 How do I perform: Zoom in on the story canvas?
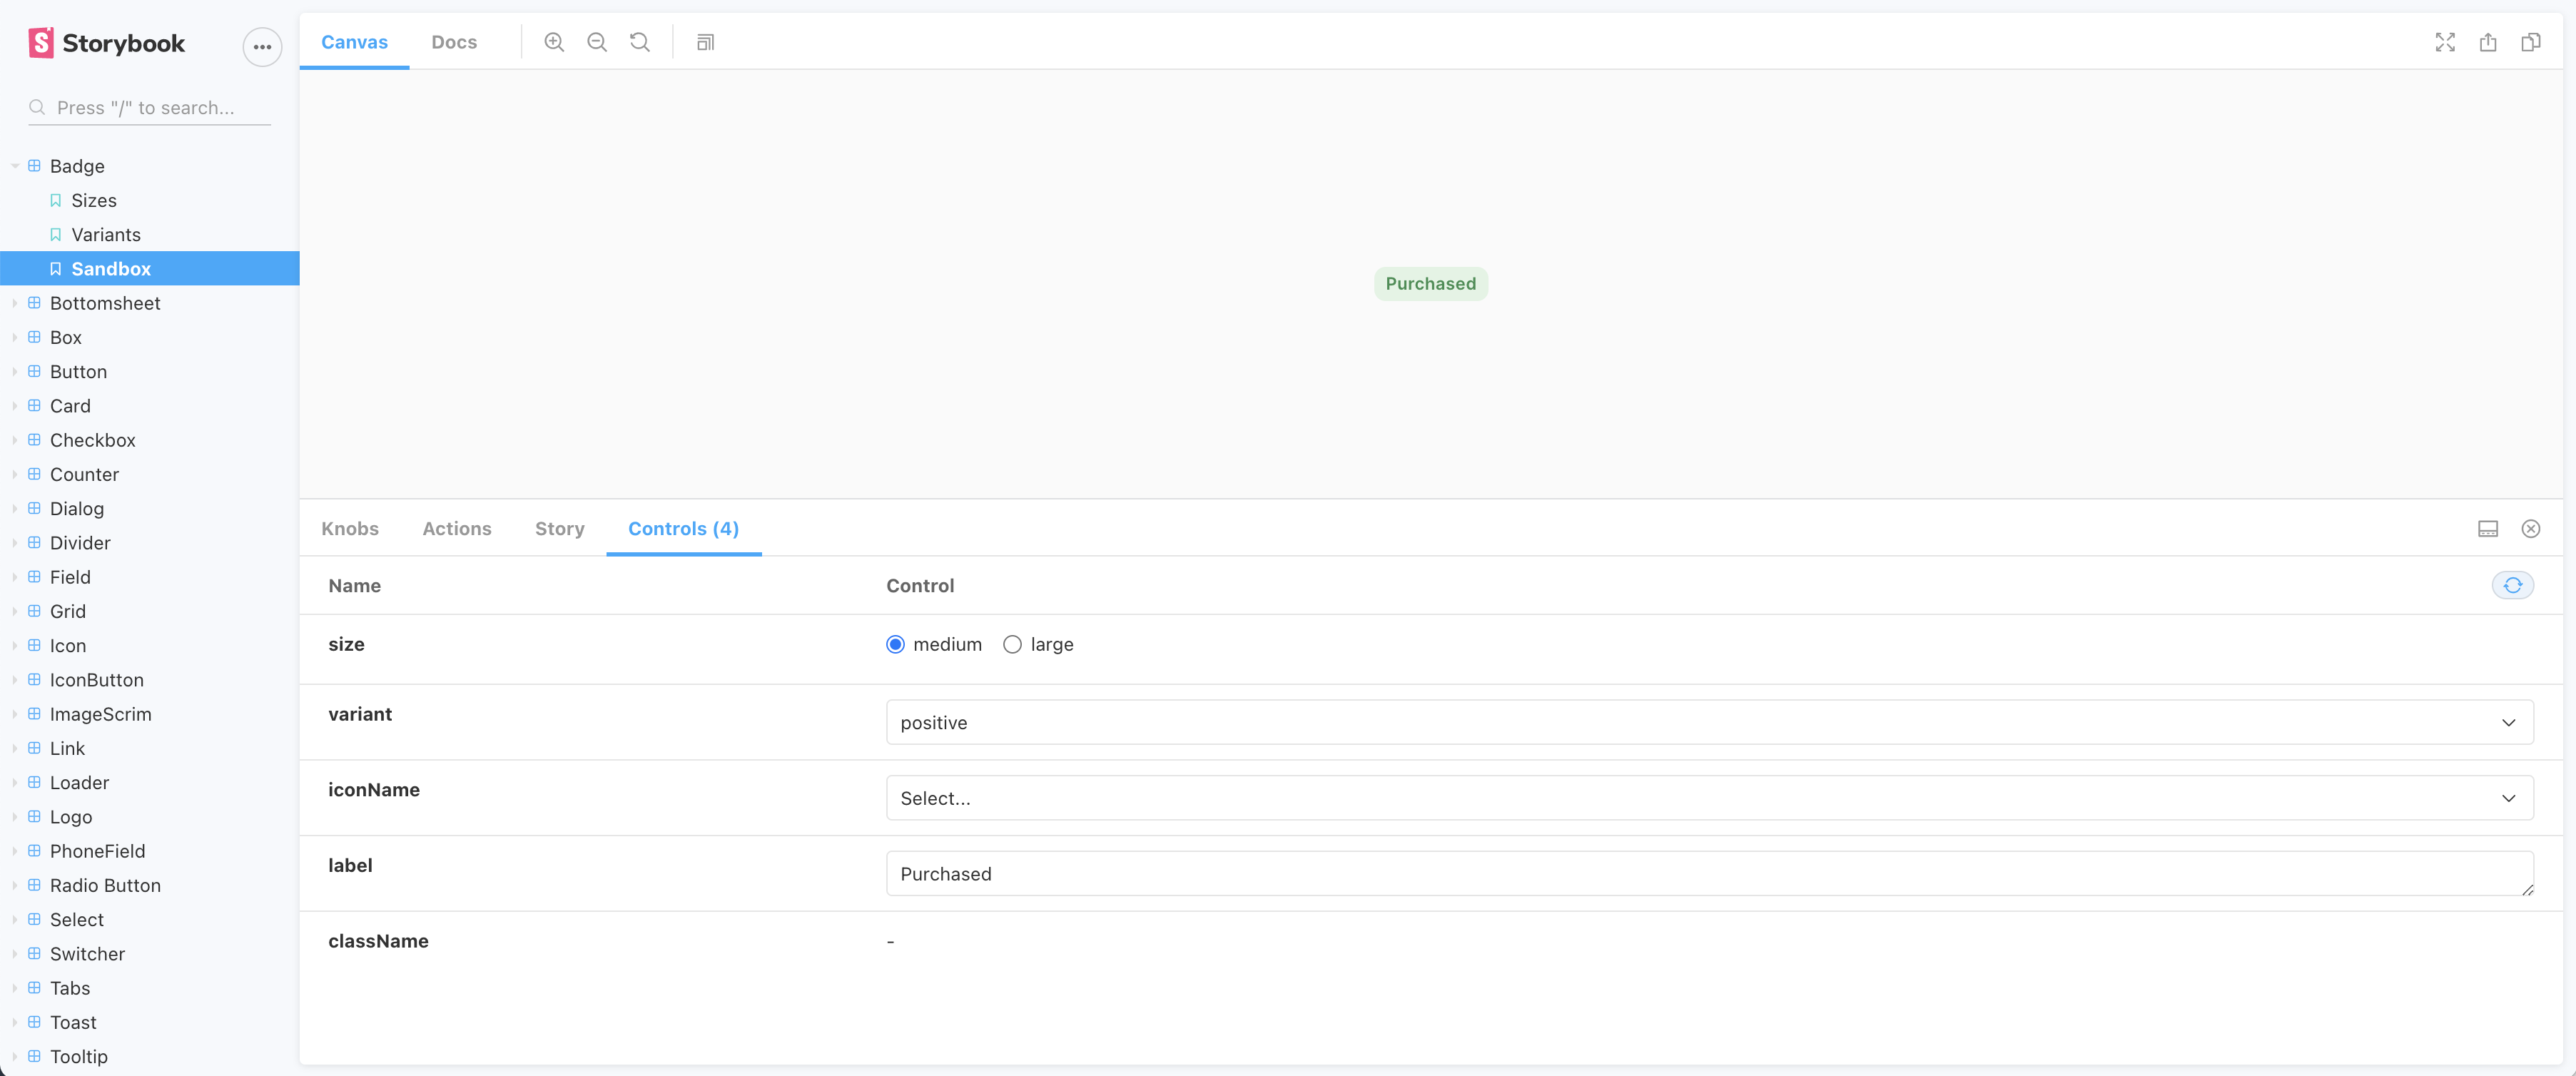coord(553,42)
